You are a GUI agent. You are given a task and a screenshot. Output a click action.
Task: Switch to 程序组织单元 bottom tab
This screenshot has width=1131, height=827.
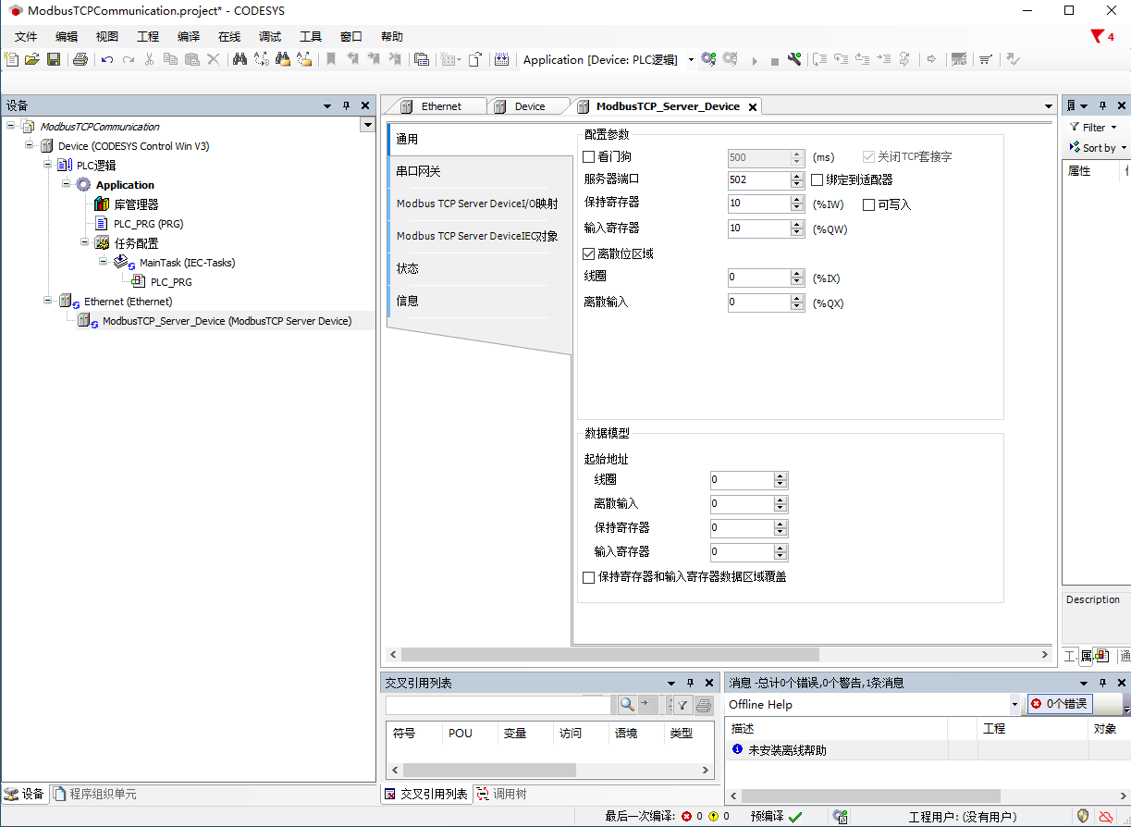[x=96, y=794]
